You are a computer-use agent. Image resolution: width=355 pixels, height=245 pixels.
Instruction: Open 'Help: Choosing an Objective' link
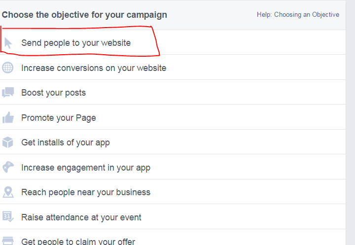pos(298,15)
